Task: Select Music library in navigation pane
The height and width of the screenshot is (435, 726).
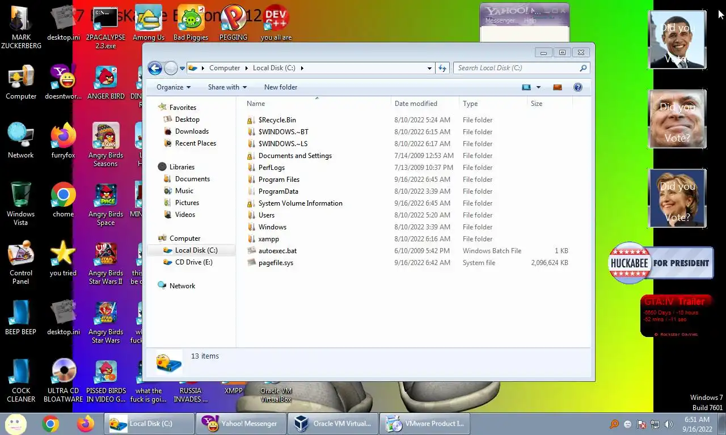Action: (184, 191)
